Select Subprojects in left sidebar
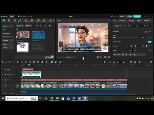Screen dimensions: 154x115 tap(6, 33)
